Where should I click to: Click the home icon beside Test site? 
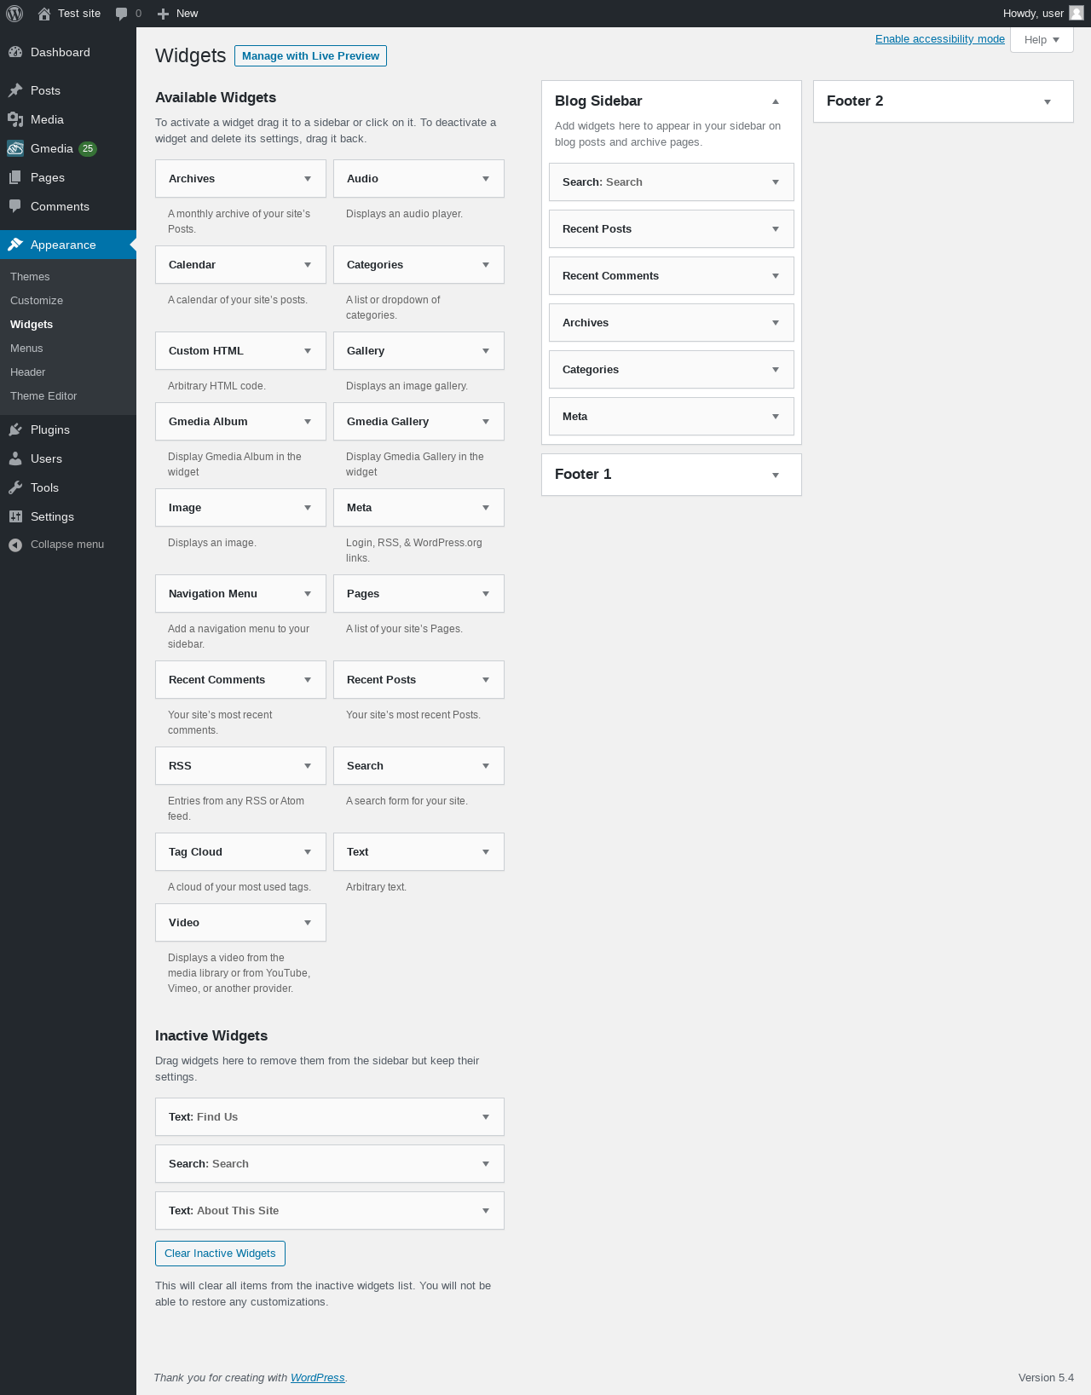[44, 14]
